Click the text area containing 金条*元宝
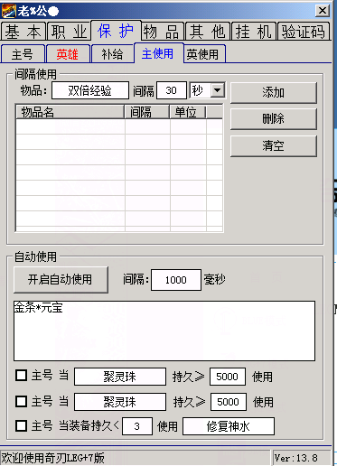Screen dimensions: 337x466 pyautogui.click(x=164, y=331)
